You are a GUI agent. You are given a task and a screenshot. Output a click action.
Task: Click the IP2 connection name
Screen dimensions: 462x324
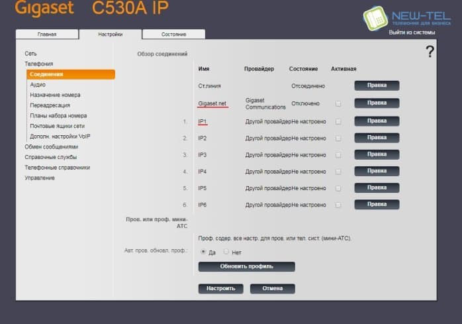(x=203, y=138)
